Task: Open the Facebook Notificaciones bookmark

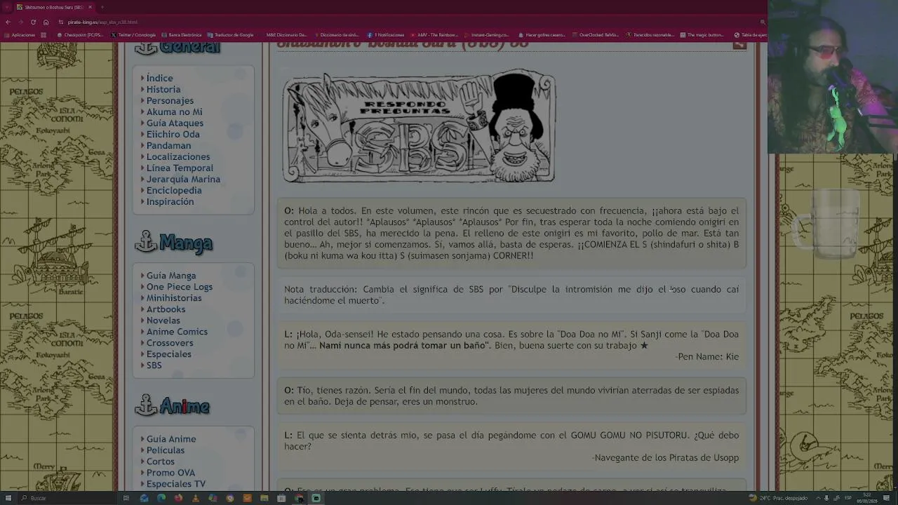Action: click(x=386, y=35)
